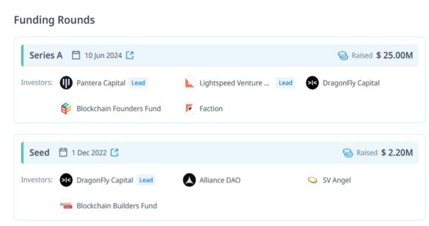Click the 1 Dec 2022 date text
This screenshot has height=226, width=429.
(x=89, y=152)
